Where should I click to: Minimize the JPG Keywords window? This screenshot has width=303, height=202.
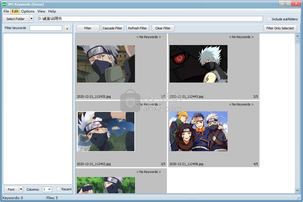point(282,3)
